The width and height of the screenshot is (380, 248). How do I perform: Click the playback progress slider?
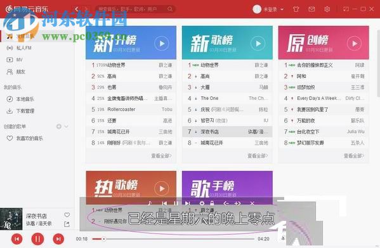[173, 239]
